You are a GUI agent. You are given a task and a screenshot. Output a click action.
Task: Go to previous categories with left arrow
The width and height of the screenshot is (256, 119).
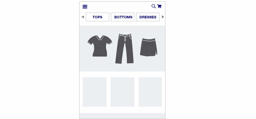pyautogui.click(x=83, y=17)
